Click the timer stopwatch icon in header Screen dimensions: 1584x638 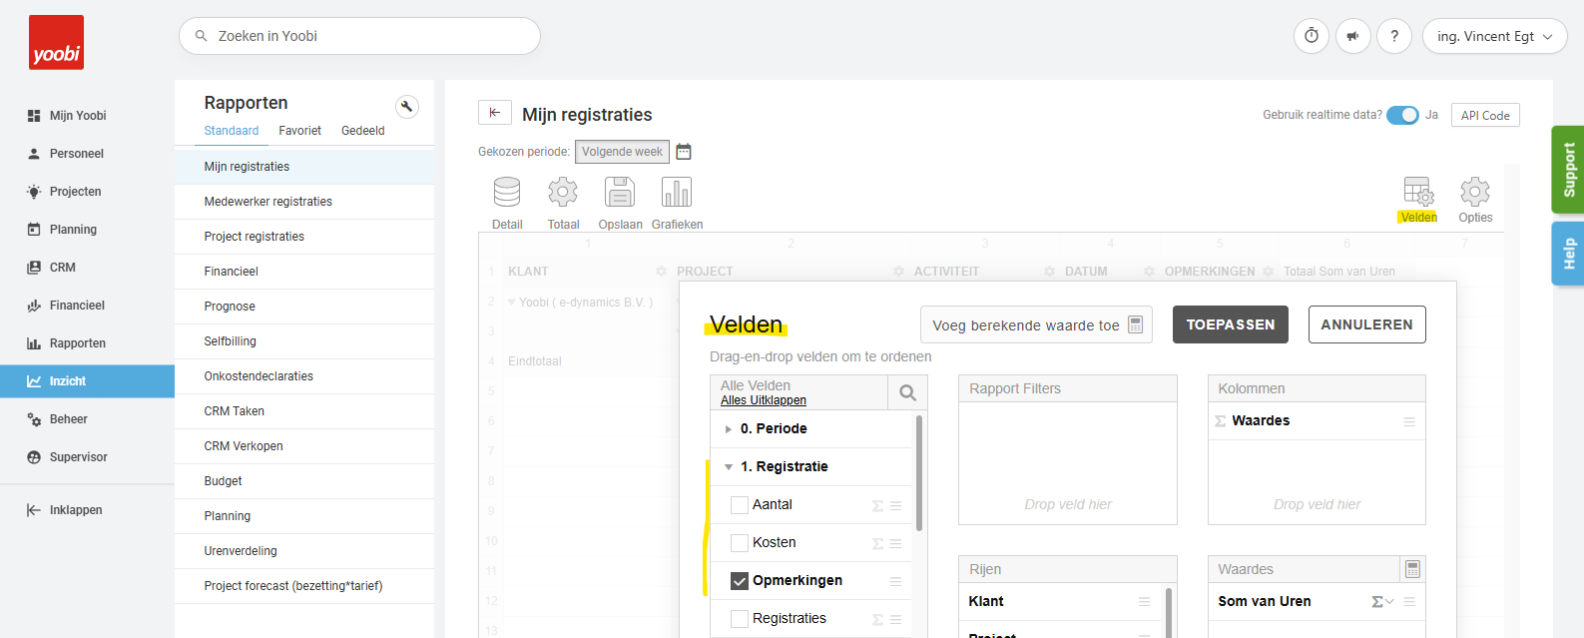tap(1312, 36)
